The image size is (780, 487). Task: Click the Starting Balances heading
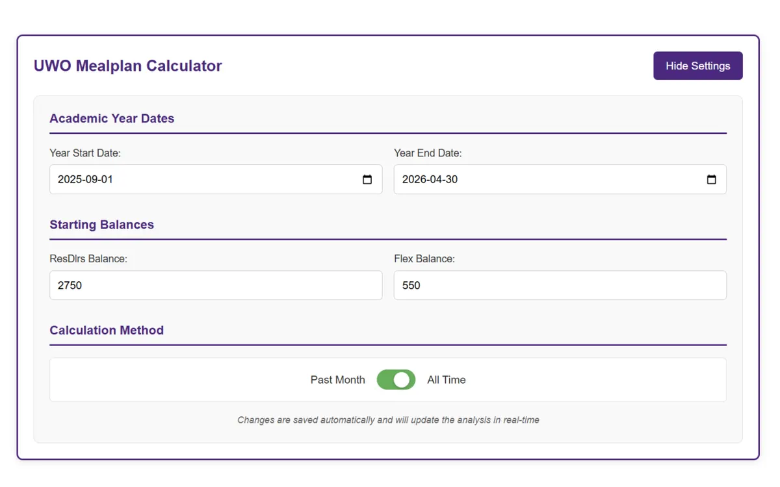click(102, 225)
